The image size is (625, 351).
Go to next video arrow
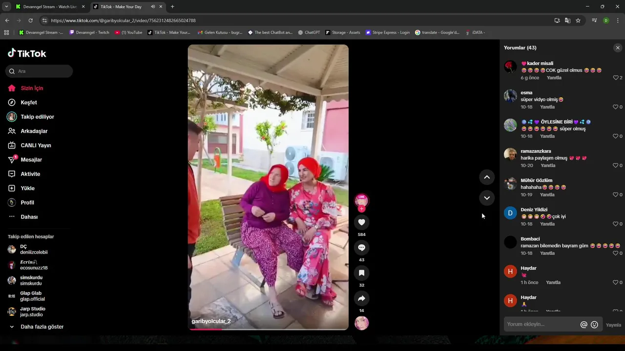coord(487,198)
